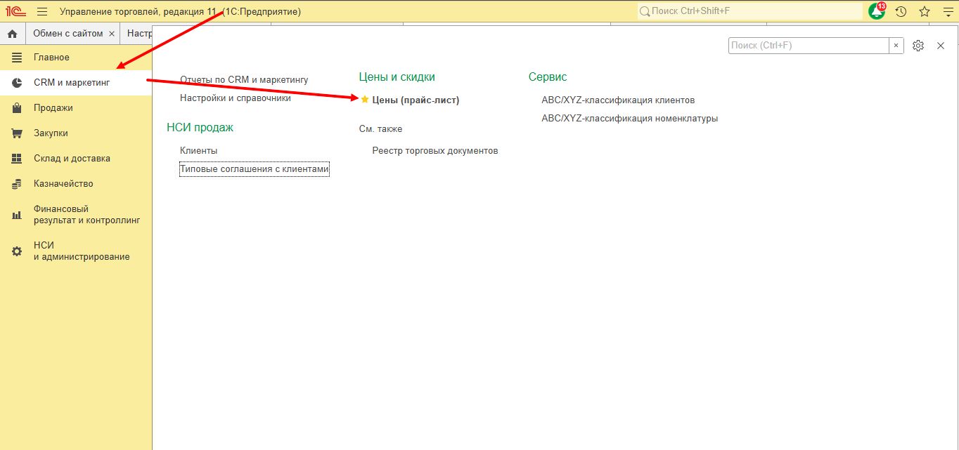The image size is (959, 450).
Task: Open the notifications bell icon
Action: [x=877, y=11]
